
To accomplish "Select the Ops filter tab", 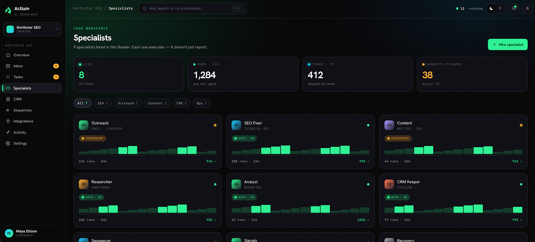I will tap(201, 103).
